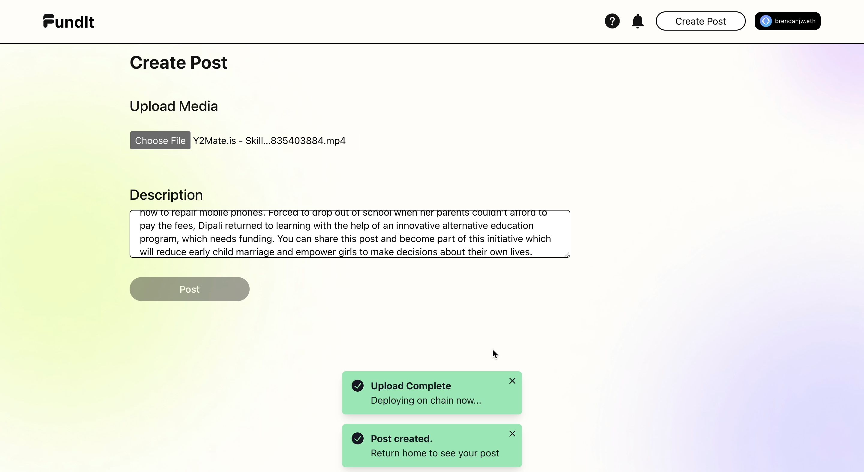Click the Post submit button
This screenshot has width=864, height=472.
pyautogui.click(x=190, y=289)
